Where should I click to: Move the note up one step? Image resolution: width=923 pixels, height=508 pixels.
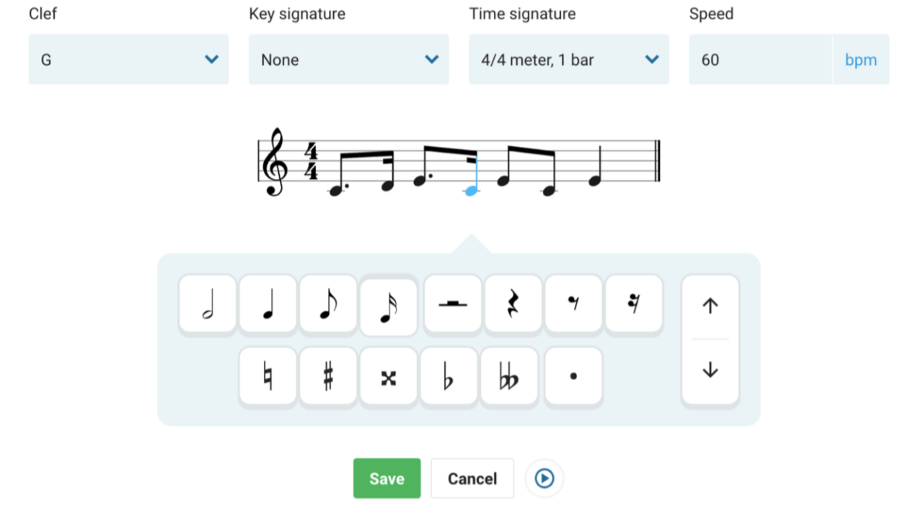coord(710,306)
